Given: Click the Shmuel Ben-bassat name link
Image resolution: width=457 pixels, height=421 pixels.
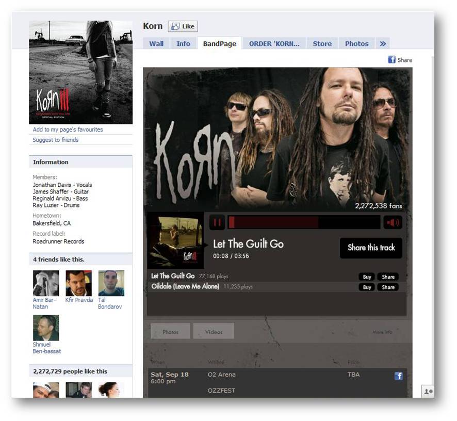Looking at the screenshot, I should [46, 348].
